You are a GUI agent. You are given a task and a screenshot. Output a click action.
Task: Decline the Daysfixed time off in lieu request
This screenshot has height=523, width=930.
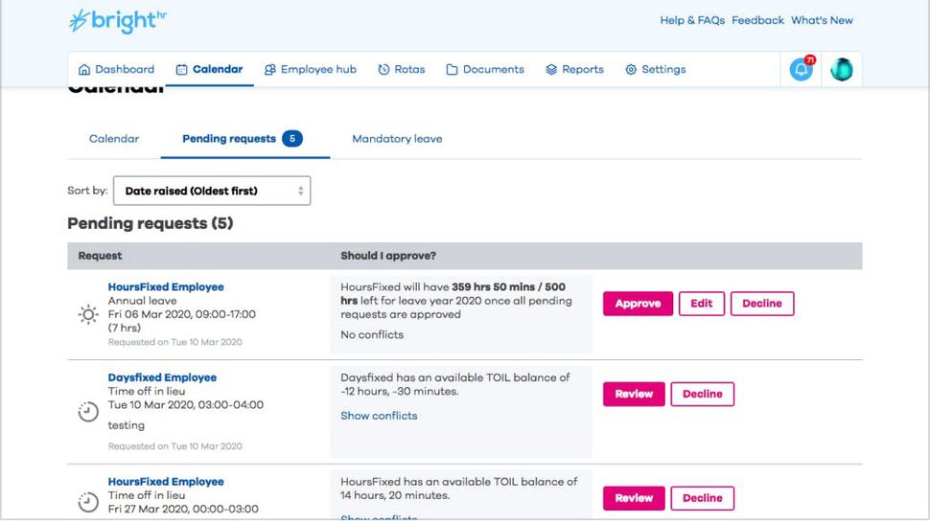click(x=702, y=394)
